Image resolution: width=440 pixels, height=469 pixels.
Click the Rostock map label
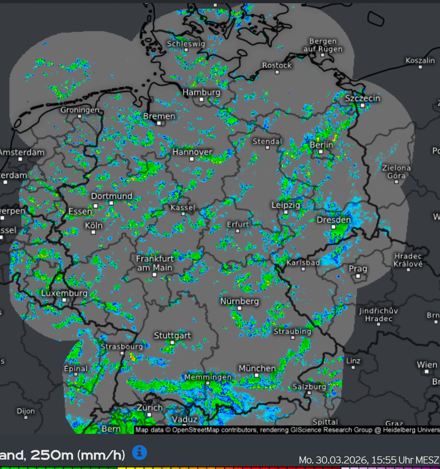point(277,65)
